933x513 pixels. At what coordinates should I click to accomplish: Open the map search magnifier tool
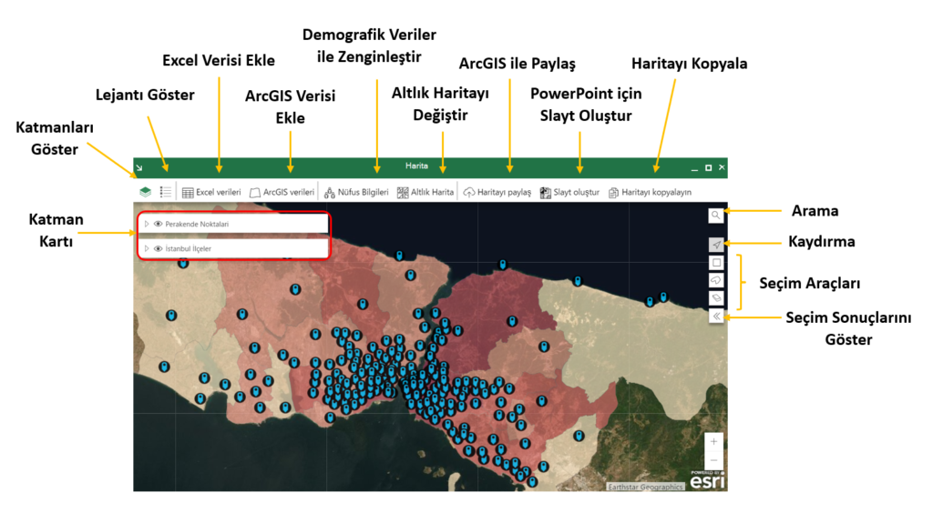[716, 216]
